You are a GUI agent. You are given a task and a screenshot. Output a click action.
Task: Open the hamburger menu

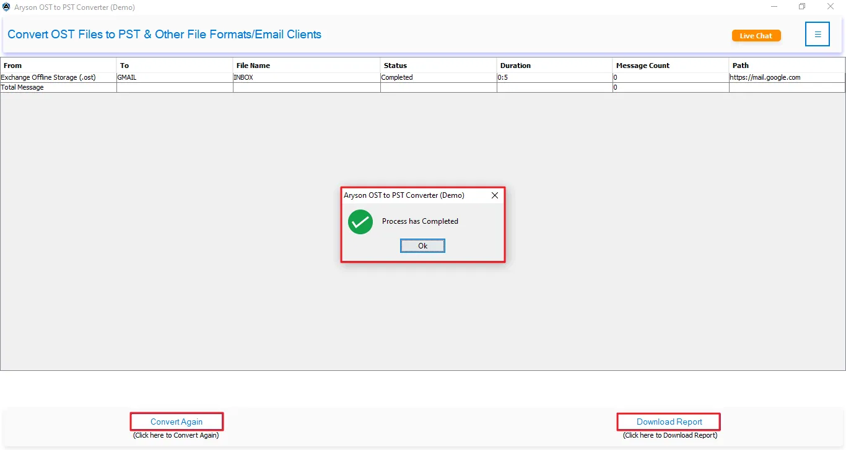pyautogui.click(x=818, y=34)
